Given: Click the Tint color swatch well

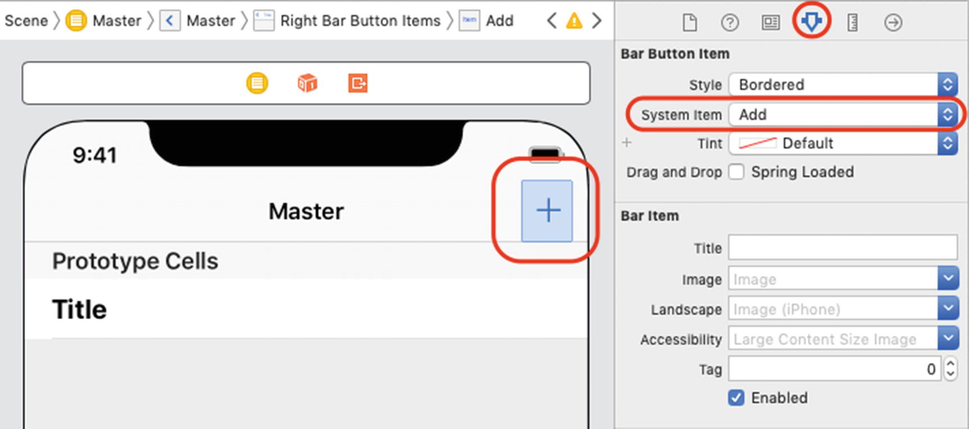Looking at the screenshot, I should click(x=757, y=143).
